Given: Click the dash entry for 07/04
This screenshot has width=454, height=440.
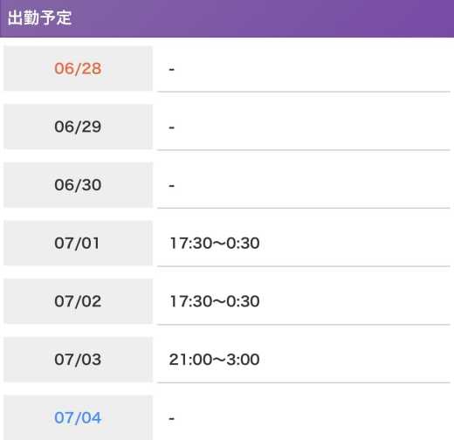Looking at the screenshot, I should (x=172, y=418).
